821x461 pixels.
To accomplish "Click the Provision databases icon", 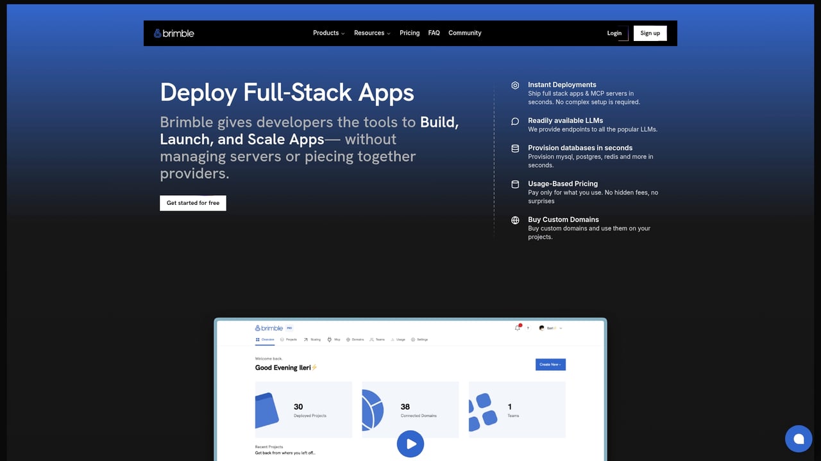I will [x=515, y=149].
